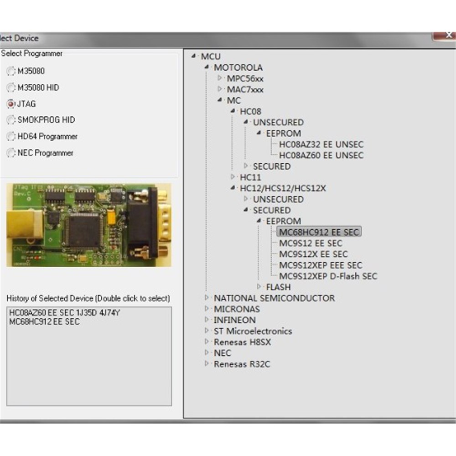The height and width of the screenshot is (456, 456).
Task: Choose M35080 HID programmer option
Action: coord(10,88)
